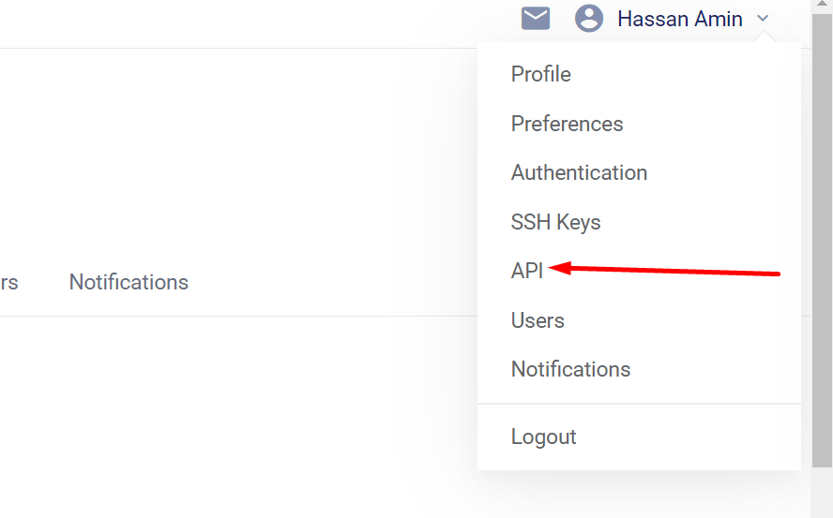Screen dimensions: 833x518
Task: Select Preferences in the dropdown menu
Action: click(567, 124)
